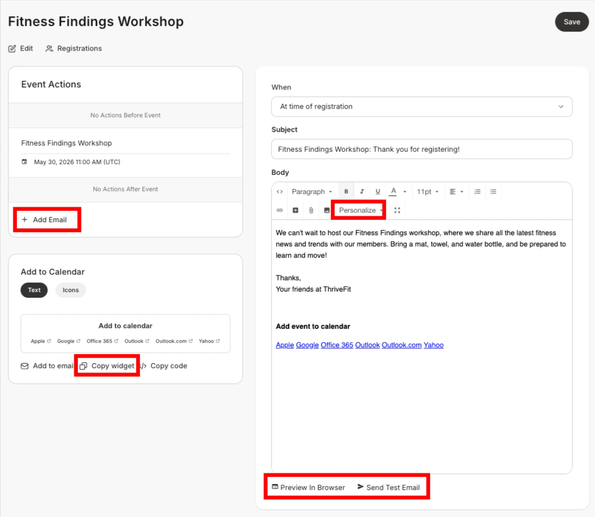Image resolution: width=595 pixels, height=517 pixels.
Task: Insert an image with the picture icon
Action: pos(327,210)
